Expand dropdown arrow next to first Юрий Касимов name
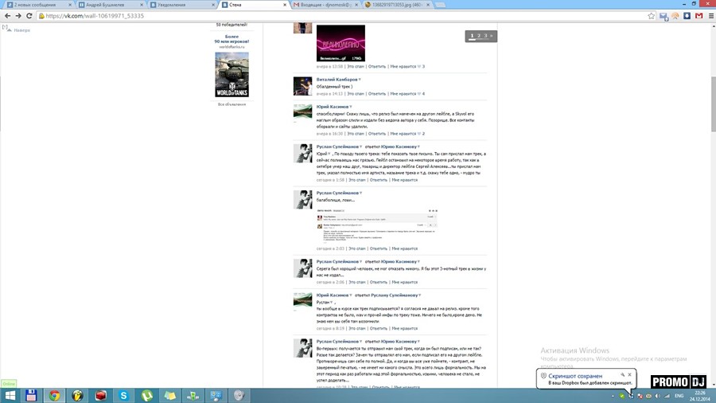This screenshot has height=403, width=716. coord(348,106)
